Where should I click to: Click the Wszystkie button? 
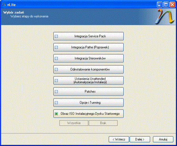coord(74,123)
